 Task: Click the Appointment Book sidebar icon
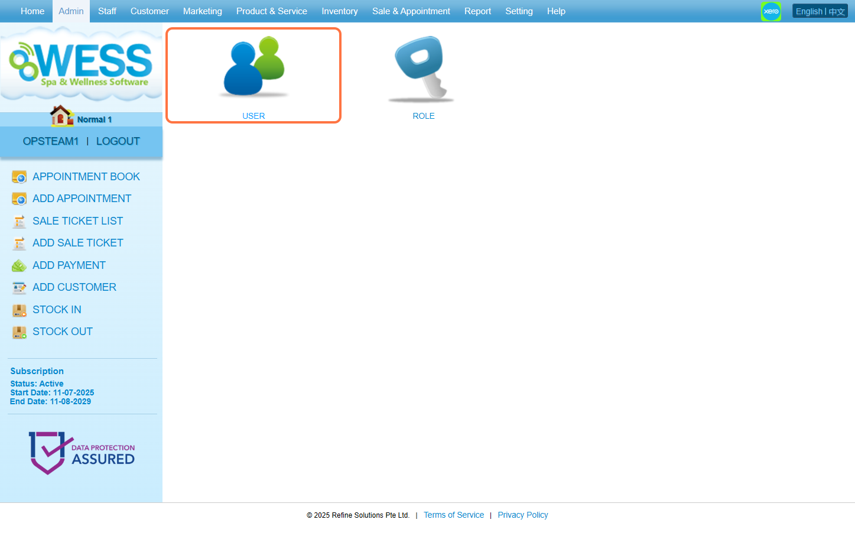point(19,177)
